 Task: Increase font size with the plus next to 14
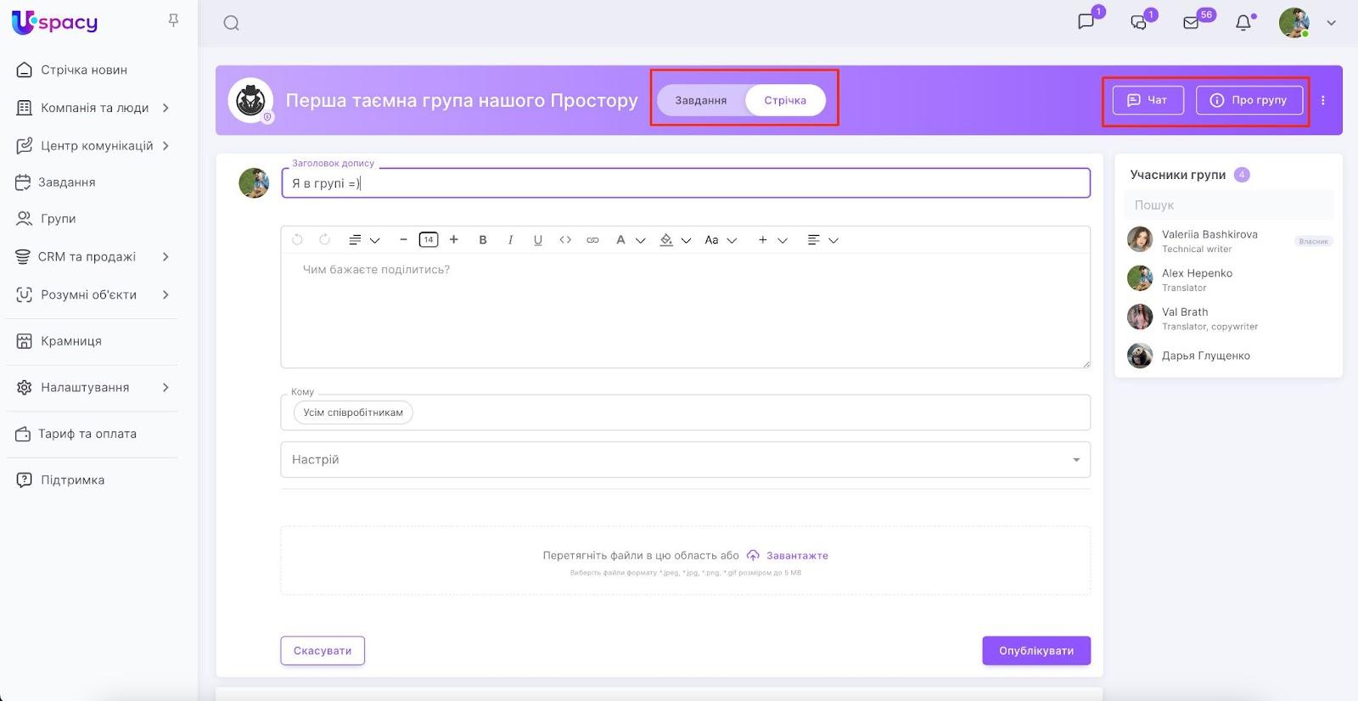[x=454, y=240]
